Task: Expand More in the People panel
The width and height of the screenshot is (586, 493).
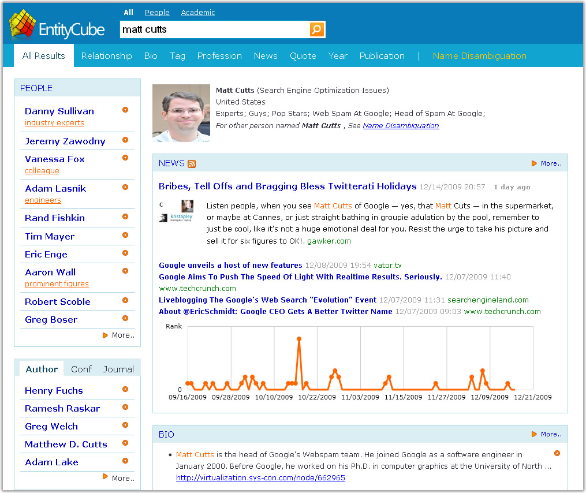Action: pos(122,335)
